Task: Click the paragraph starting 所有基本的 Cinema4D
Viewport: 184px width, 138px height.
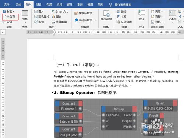Action: point(116,83)
